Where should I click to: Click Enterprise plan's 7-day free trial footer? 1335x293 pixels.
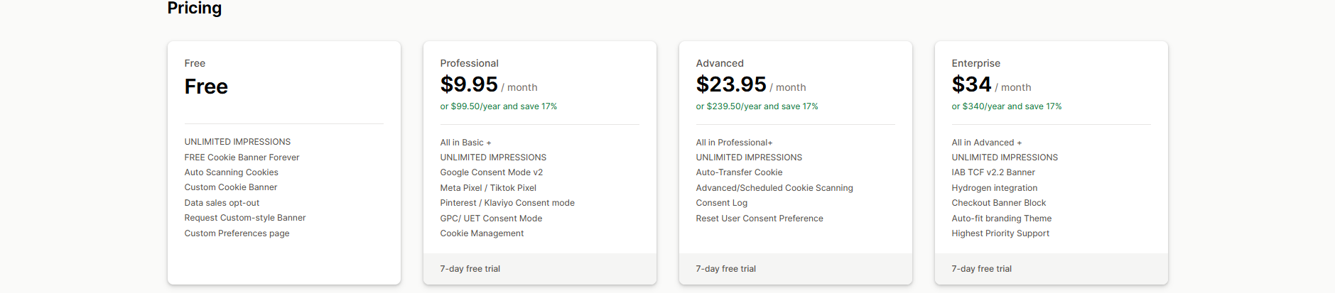(981, 269)
